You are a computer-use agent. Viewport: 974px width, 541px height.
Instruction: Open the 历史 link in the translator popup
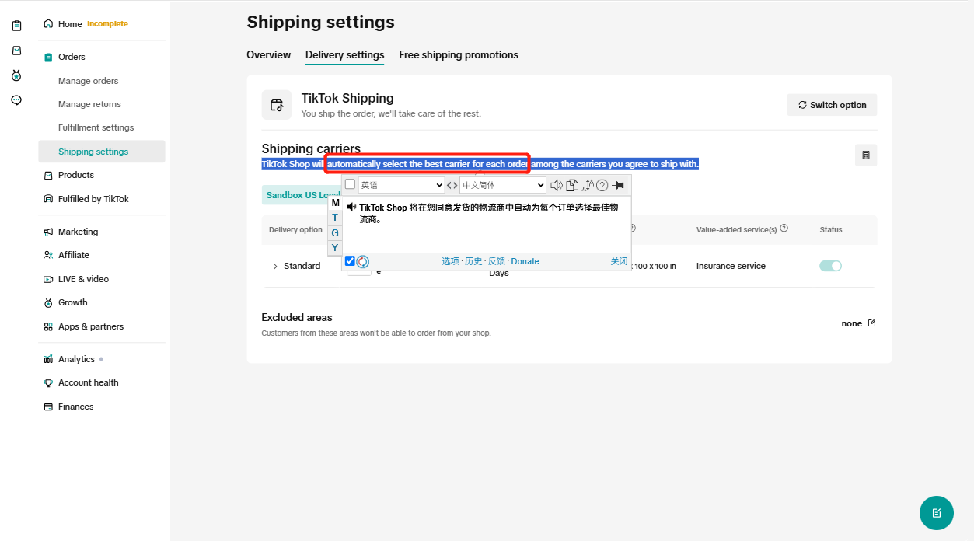(473, 261)
